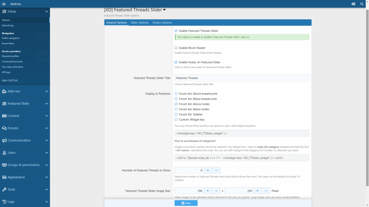
Task: Open the Route filters link
Action: point(8,43)
